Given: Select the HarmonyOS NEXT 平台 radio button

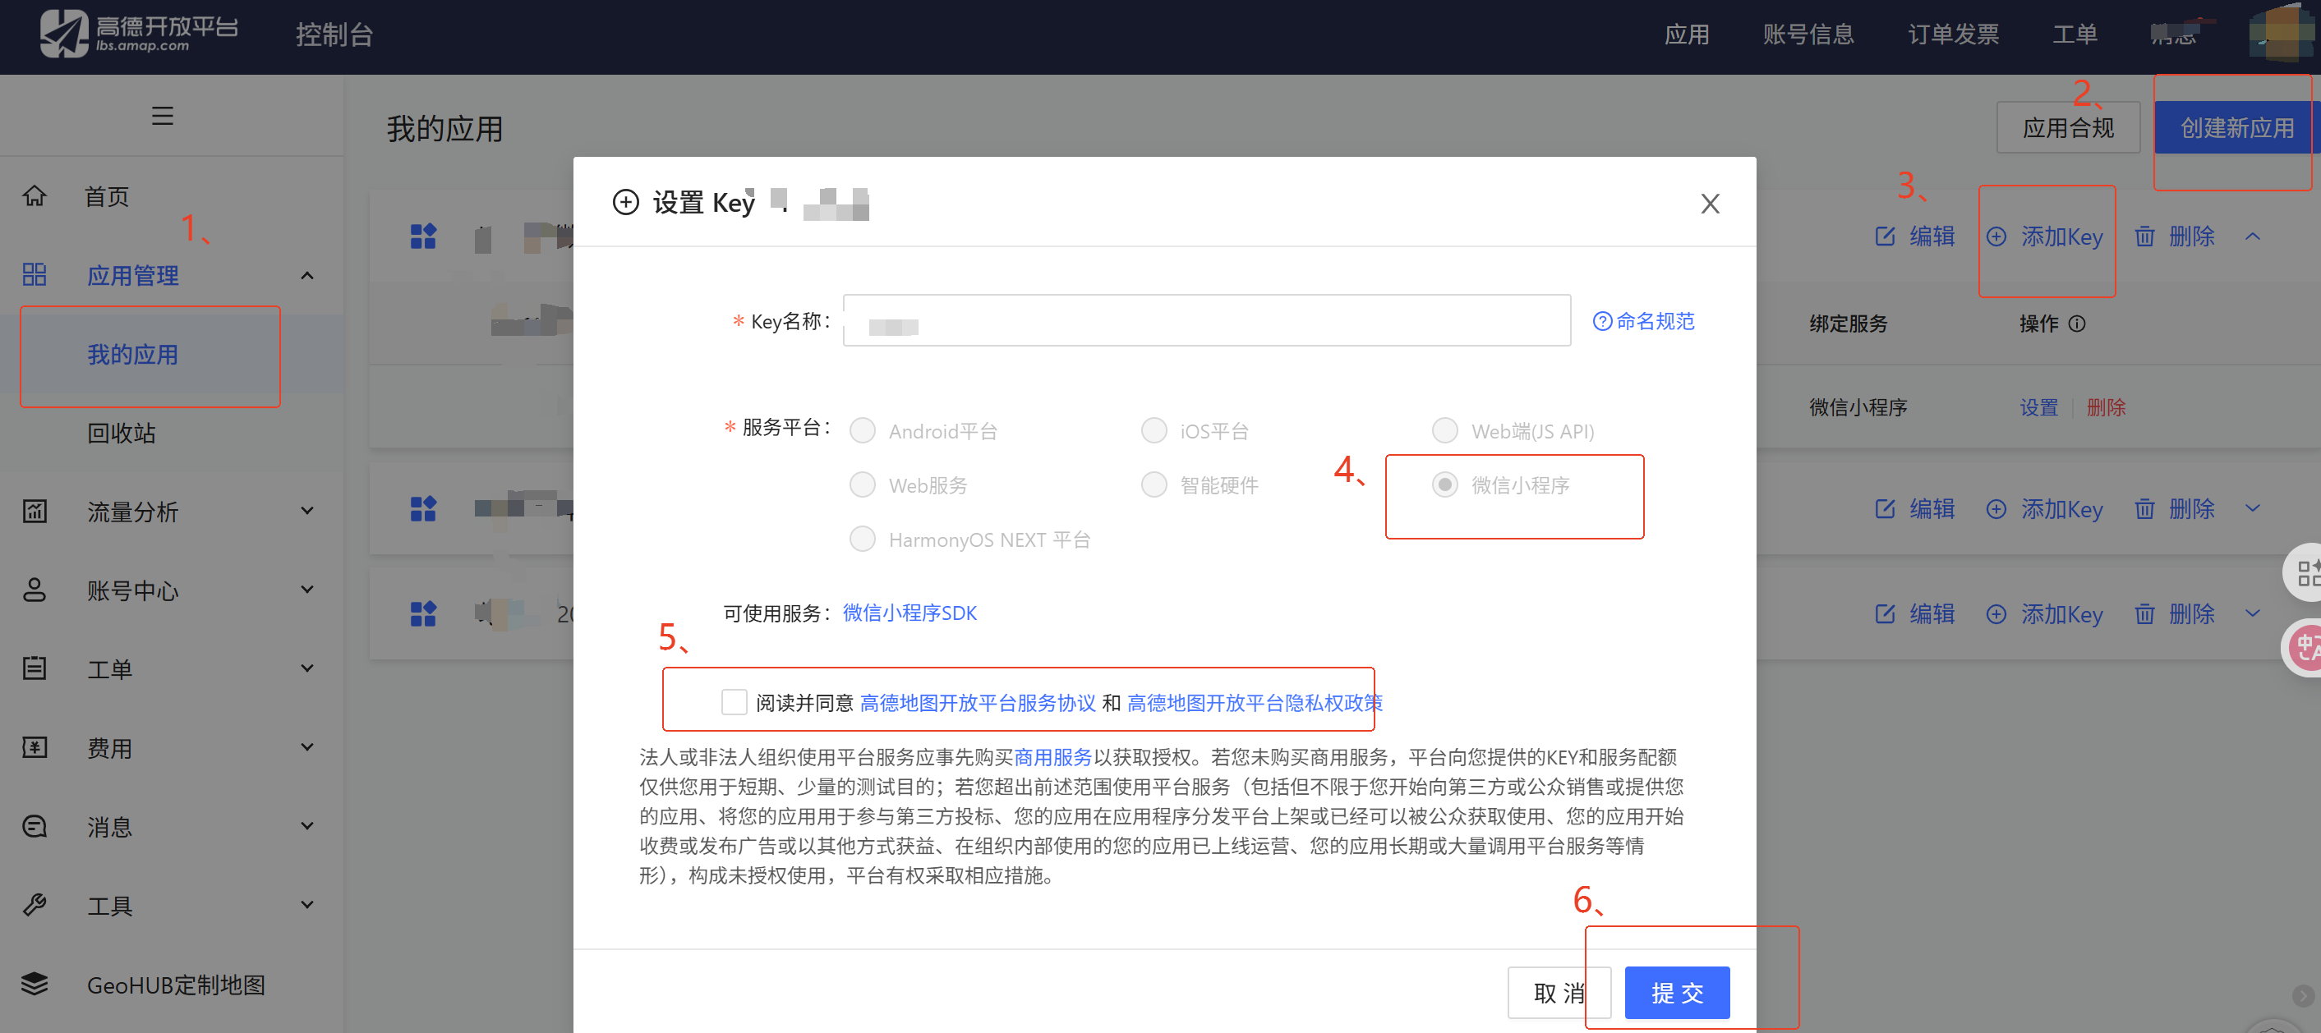Looking at the screenshot, I should pos(863,539).
